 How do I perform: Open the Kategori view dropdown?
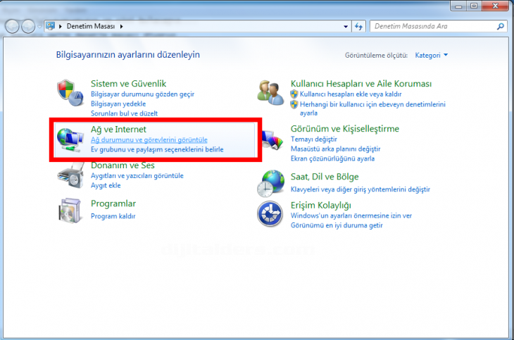[431, 55]
